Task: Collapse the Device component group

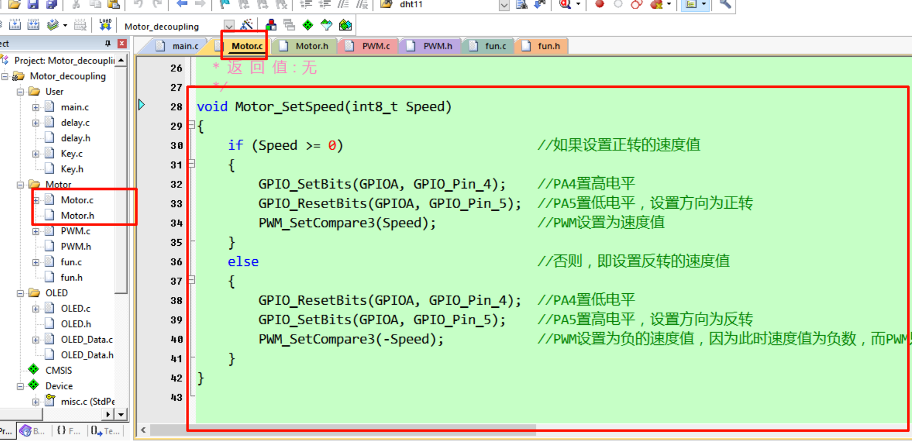Action: pos(20,386)
